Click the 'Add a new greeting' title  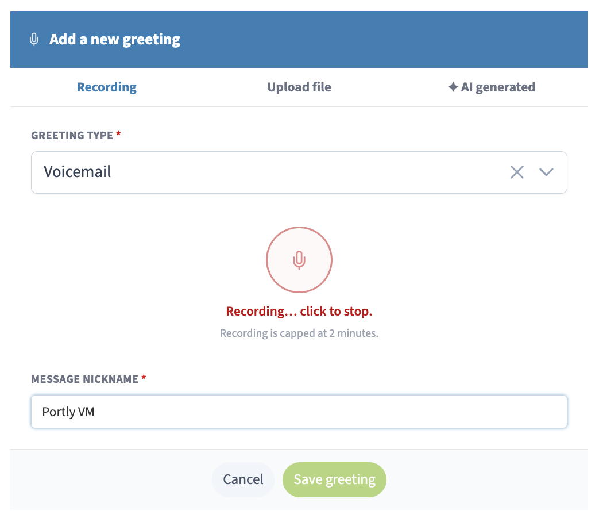[x=115, y=39]
